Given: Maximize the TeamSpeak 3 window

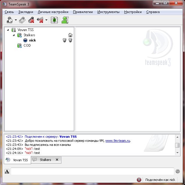Looking at the screenshot, I should coord(165,3).
